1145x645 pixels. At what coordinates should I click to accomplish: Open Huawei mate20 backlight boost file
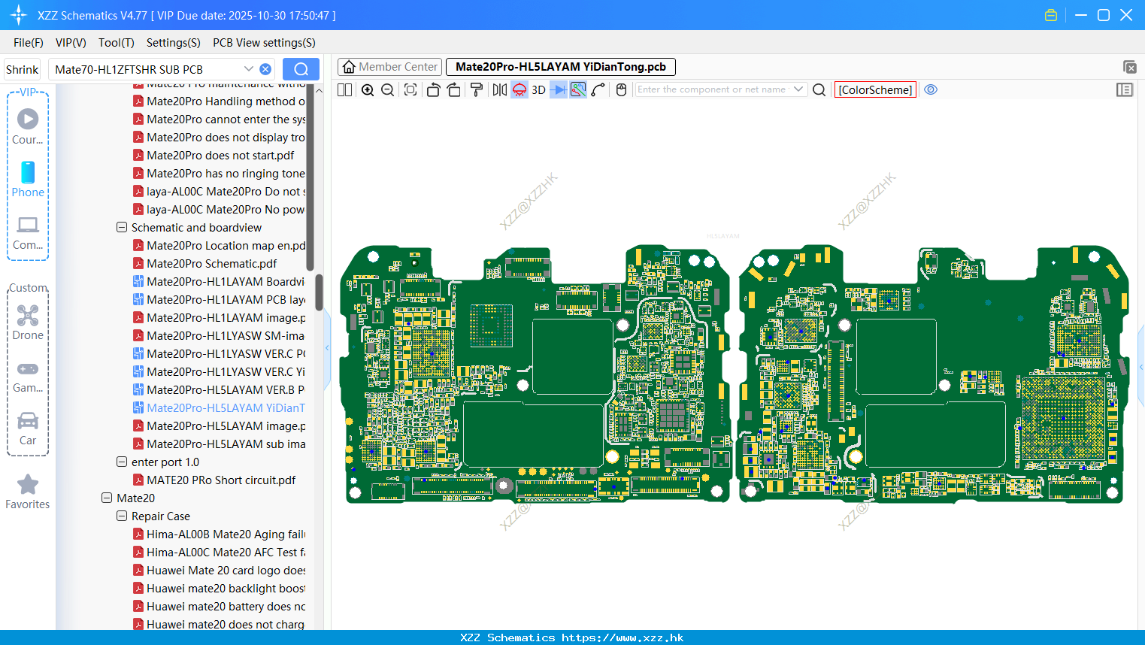(219, 588)
